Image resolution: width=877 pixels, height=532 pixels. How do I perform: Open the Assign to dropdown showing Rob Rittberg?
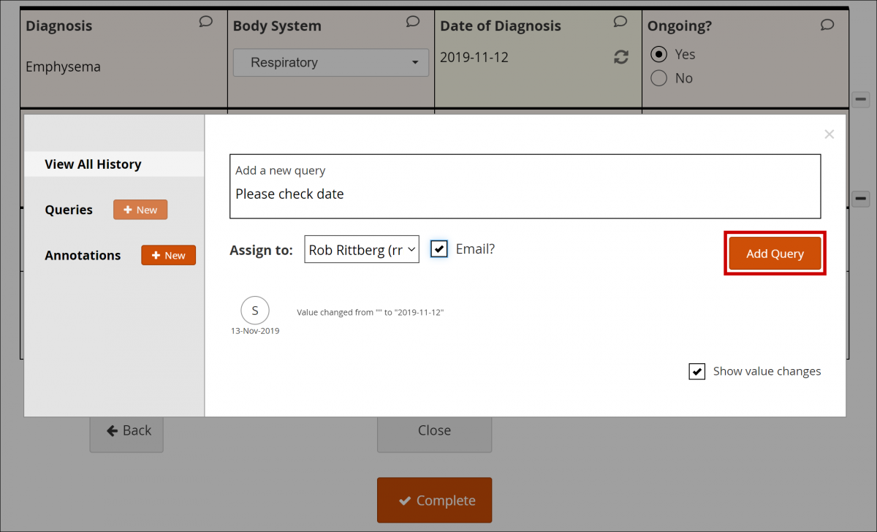(361, 248)
